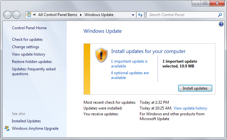The height and width of the screenshot is (140, 227).
Task: Close the Windows Update window
Action: (217, 4)
